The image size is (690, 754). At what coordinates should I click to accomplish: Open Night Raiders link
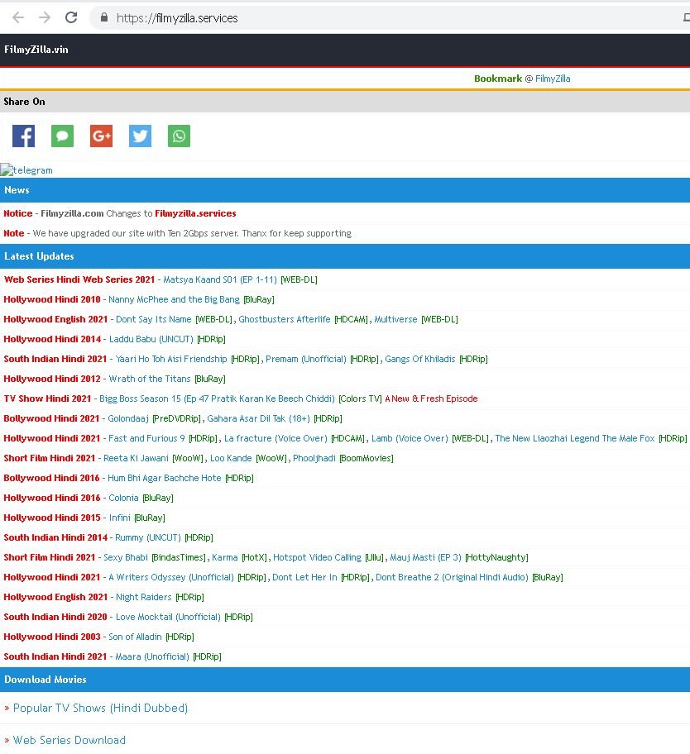143,597
